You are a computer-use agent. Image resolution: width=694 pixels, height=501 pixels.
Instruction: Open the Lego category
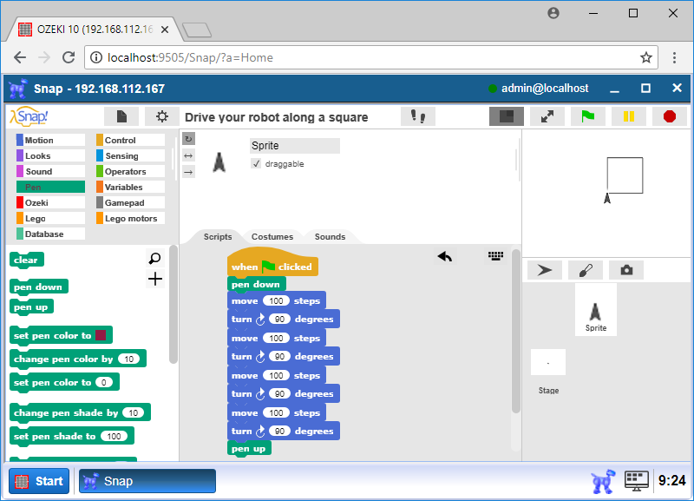coord(50,219)
